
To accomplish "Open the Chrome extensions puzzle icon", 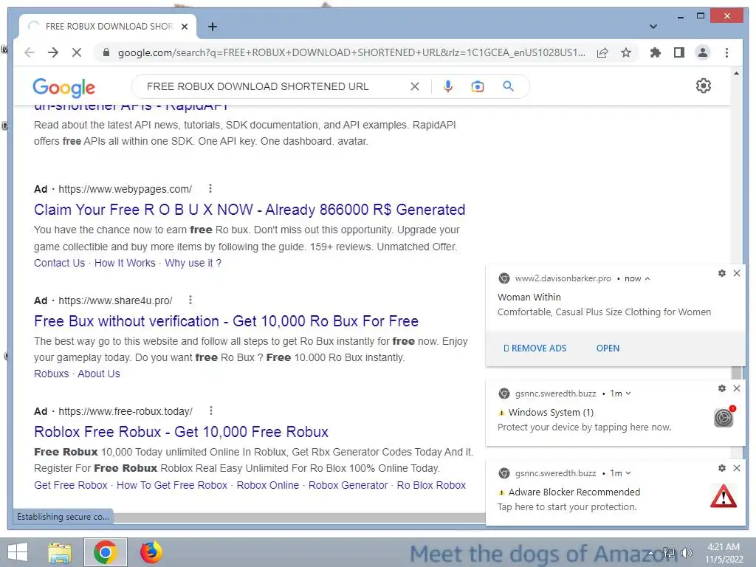I will [656, 52].
